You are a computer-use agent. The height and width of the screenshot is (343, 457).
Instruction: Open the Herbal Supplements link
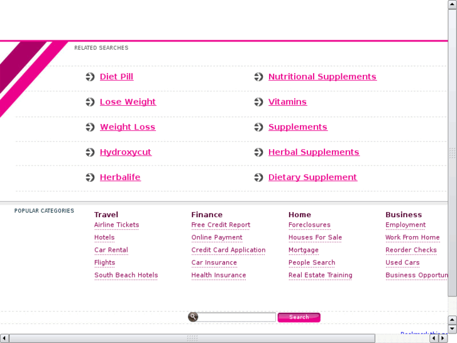coord(314,152)
